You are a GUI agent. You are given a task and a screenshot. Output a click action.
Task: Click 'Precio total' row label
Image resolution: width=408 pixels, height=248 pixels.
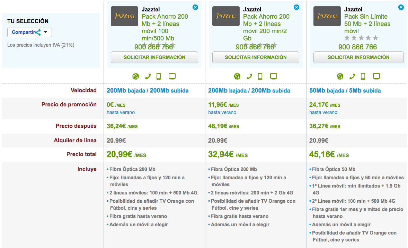(81, 154)
